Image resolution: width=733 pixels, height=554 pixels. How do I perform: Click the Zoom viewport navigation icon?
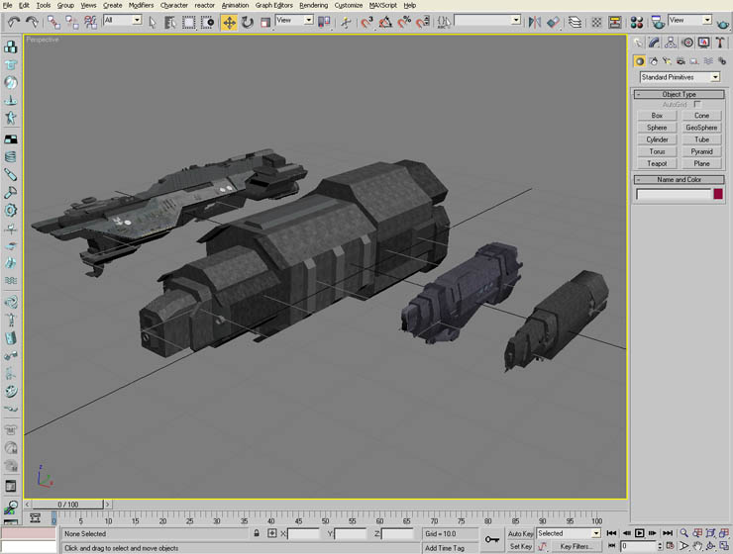[683, 533]
